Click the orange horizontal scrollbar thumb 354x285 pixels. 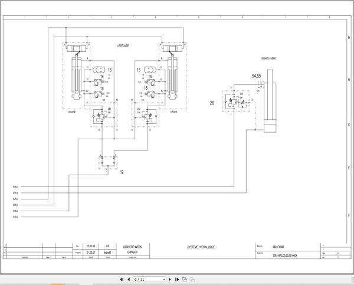point(58,284)
